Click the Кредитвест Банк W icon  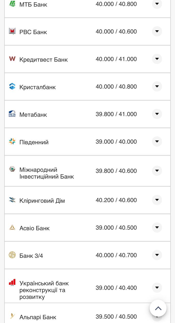point(12,59)
